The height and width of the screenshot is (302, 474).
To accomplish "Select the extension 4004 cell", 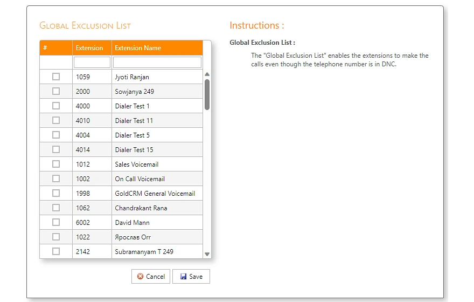I will (x=92, y=135).
